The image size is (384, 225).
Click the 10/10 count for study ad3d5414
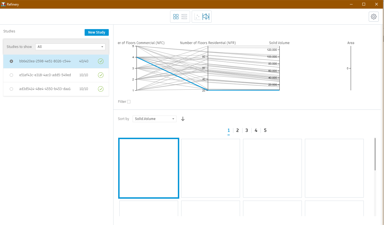click(84, 89)
